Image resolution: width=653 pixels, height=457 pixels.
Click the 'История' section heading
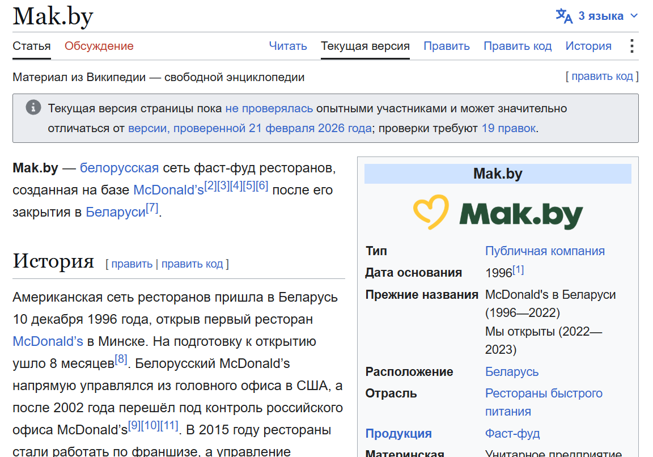[53, 261]
